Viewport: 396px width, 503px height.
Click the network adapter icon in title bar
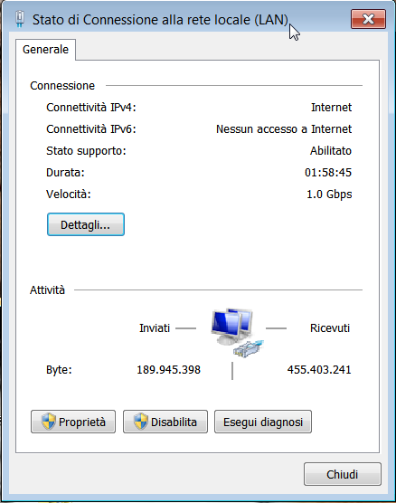pos(20,19)
